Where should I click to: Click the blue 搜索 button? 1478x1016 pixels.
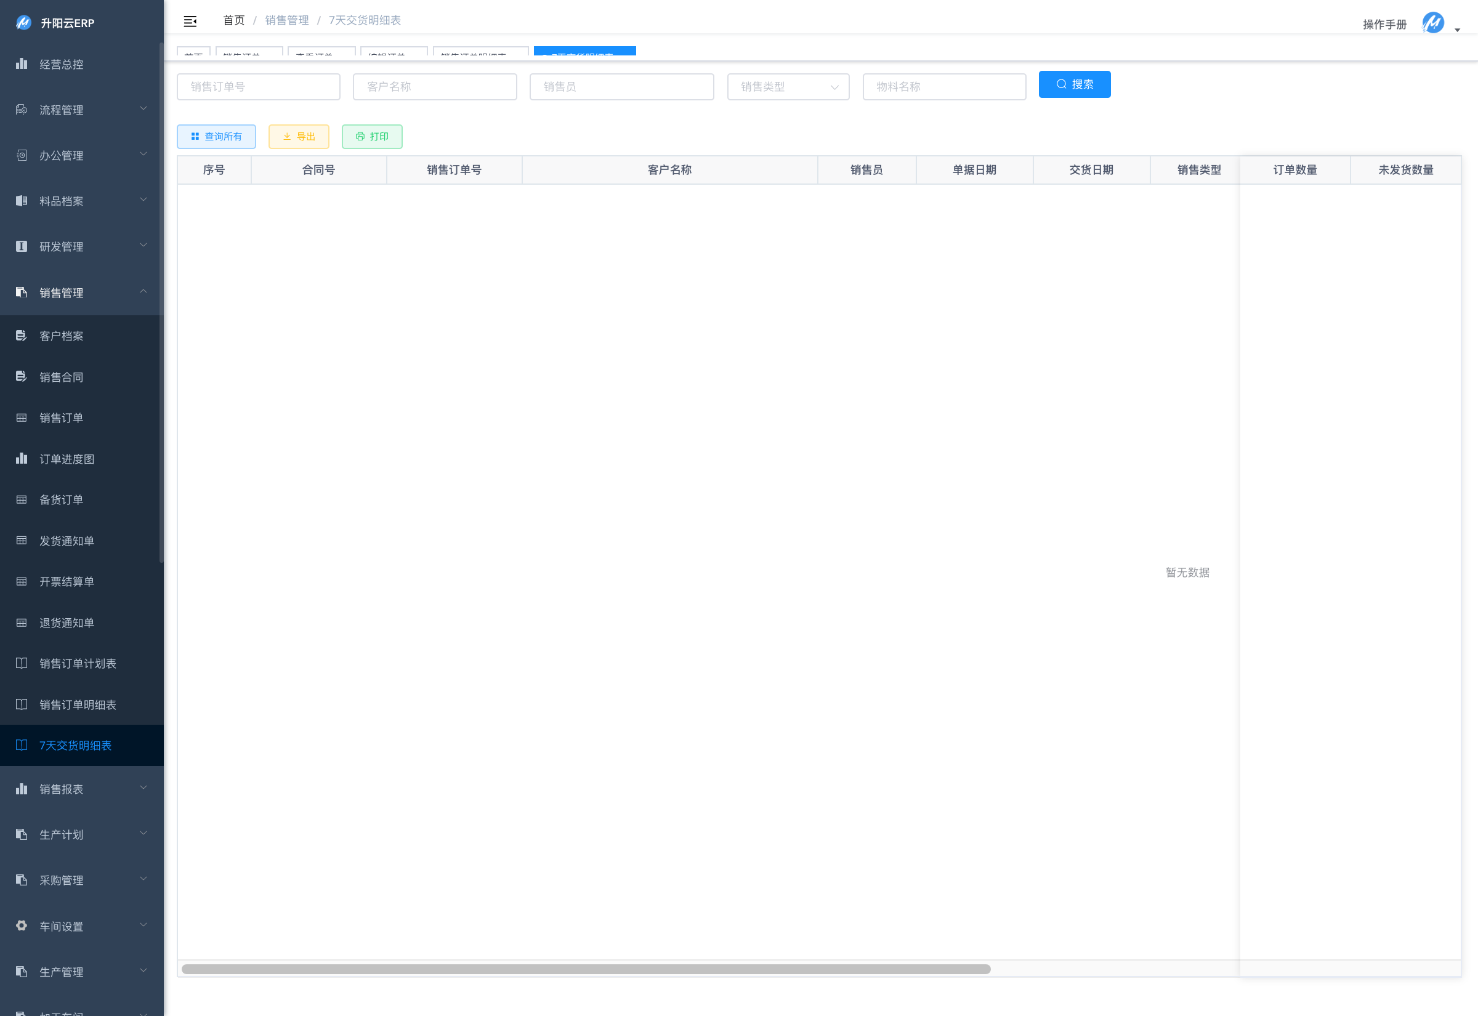point(1074,84)
